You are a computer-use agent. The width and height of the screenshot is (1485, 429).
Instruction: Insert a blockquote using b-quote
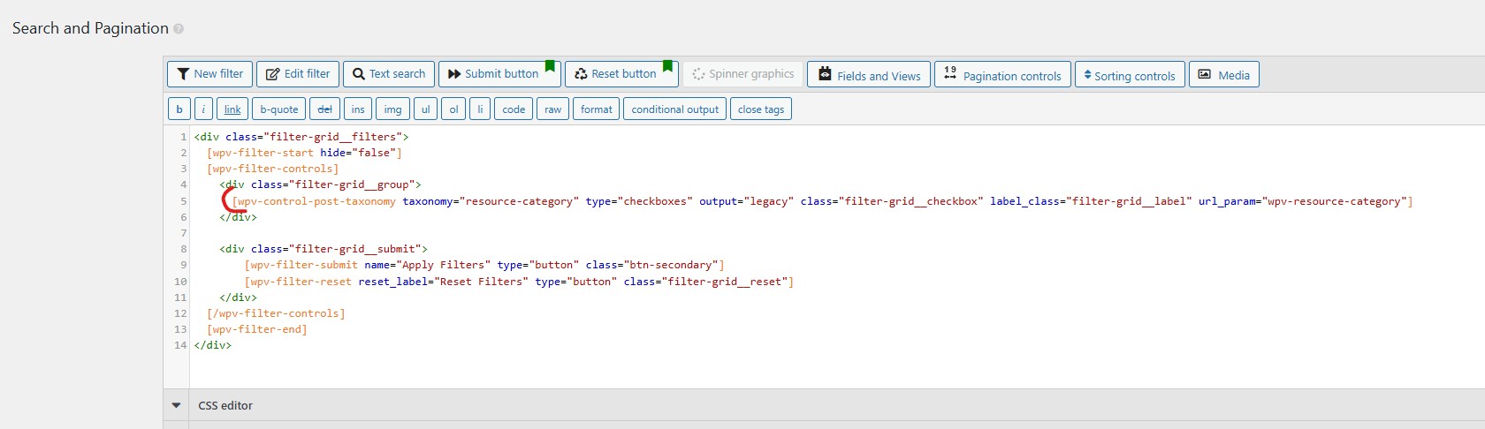click(279, 109)
